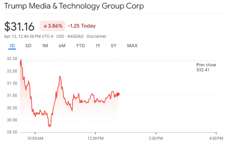
Task: Click the NASDAQ exchange label
Action: (x=76, y=36)
